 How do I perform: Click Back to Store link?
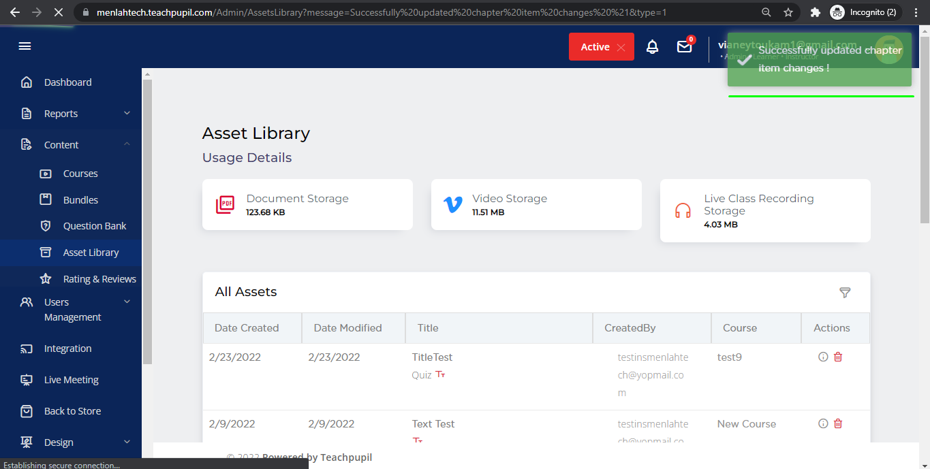click(72, 411)
